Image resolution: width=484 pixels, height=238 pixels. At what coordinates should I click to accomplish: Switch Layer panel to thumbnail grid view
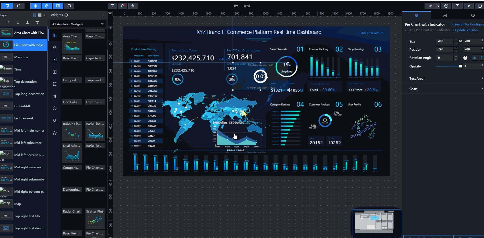(35, 15)
